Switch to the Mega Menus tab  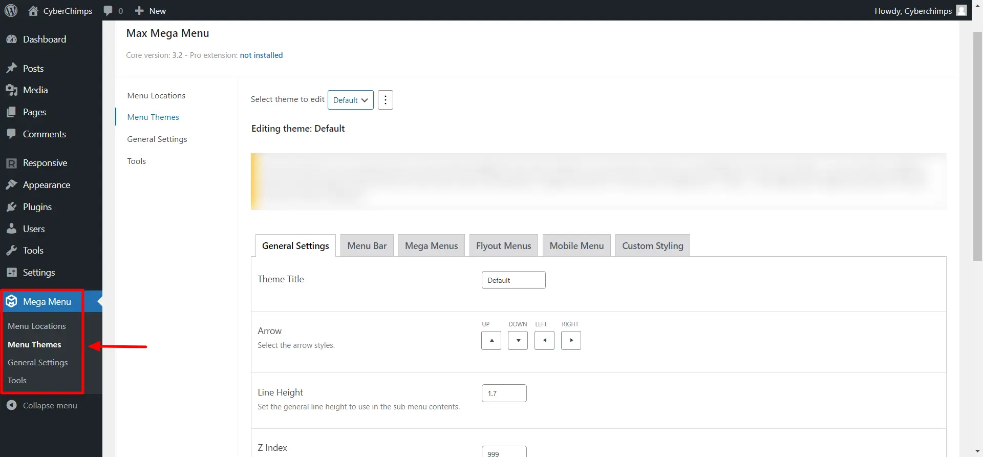pyautogui.click(x=431, y=246)
